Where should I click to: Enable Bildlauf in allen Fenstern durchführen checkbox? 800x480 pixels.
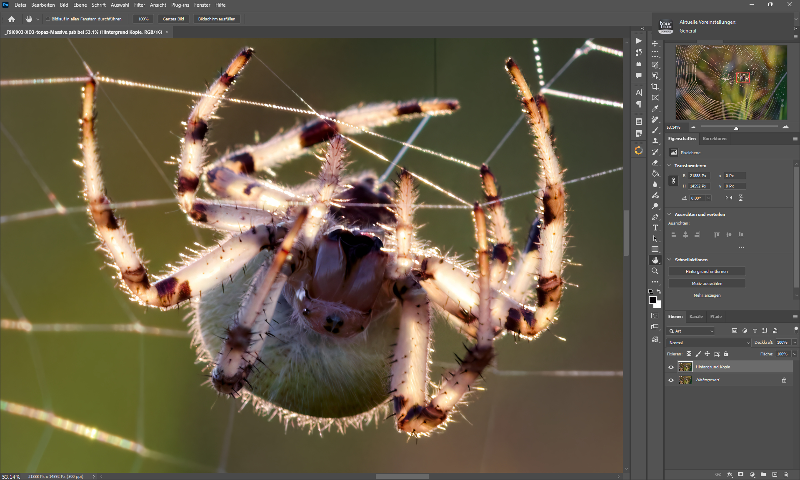(x=48, y=19)
